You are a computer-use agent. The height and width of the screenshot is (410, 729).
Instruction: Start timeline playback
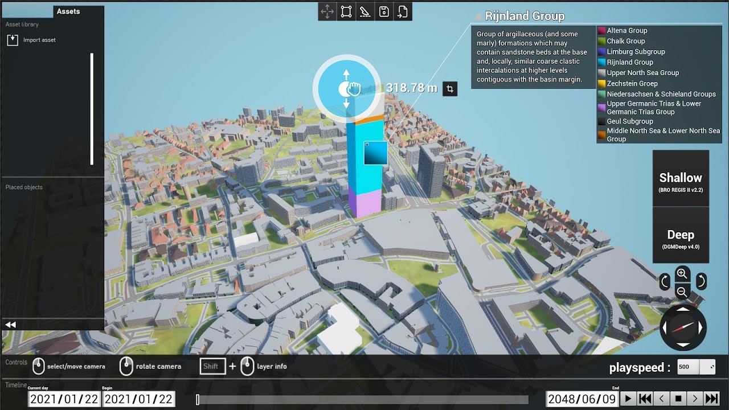point(628,399)
